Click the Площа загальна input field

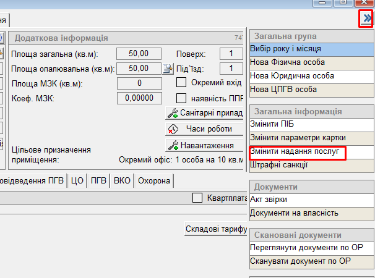point(142,54)
